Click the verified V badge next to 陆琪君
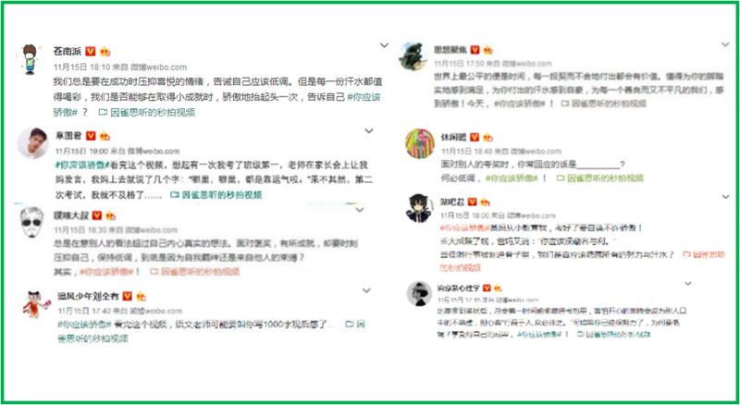This screenshot has height=405, width=740. [x=472, y=202]
